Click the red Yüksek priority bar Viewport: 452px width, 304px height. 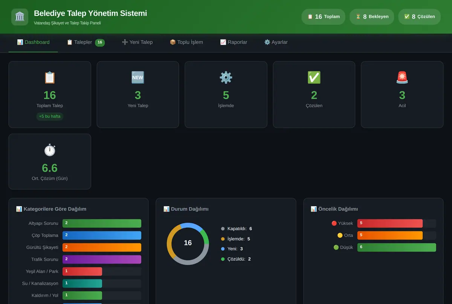[390, 223]
